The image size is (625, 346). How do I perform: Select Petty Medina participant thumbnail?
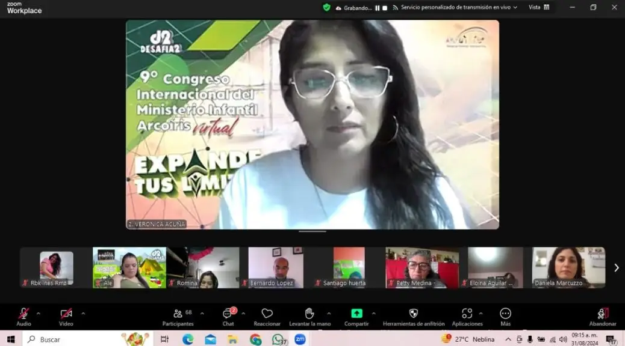click(422, 268)
